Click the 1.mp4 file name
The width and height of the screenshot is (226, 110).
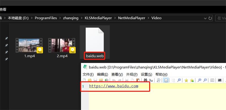click(30, 56)
